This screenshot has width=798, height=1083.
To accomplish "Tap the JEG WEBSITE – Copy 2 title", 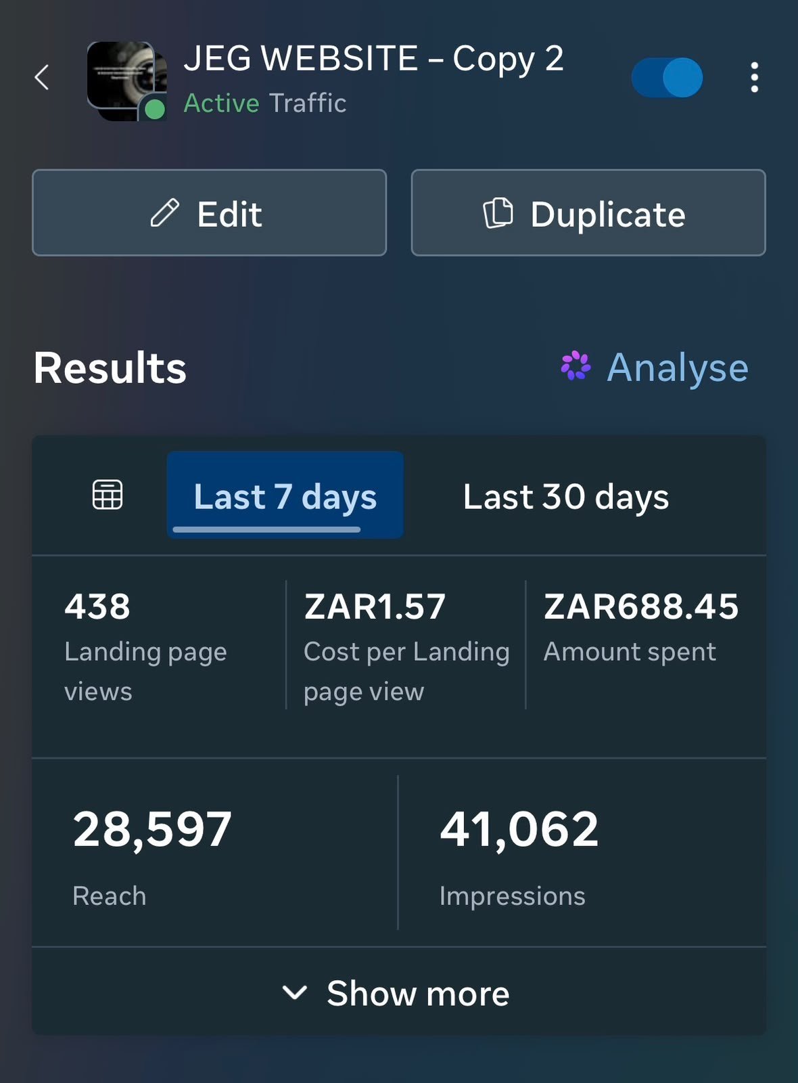I will tap(373, 58).
